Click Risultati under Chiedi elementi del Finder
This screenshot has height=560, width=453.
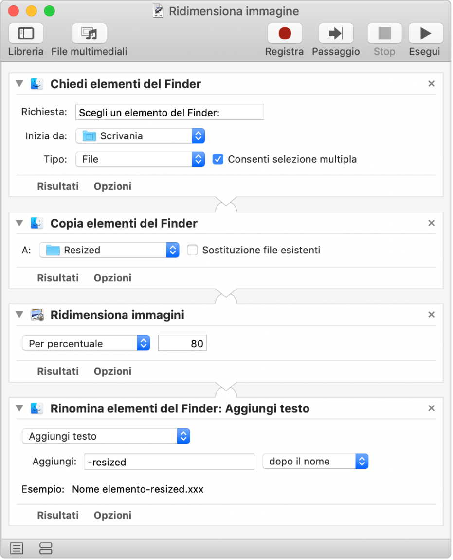58,186
